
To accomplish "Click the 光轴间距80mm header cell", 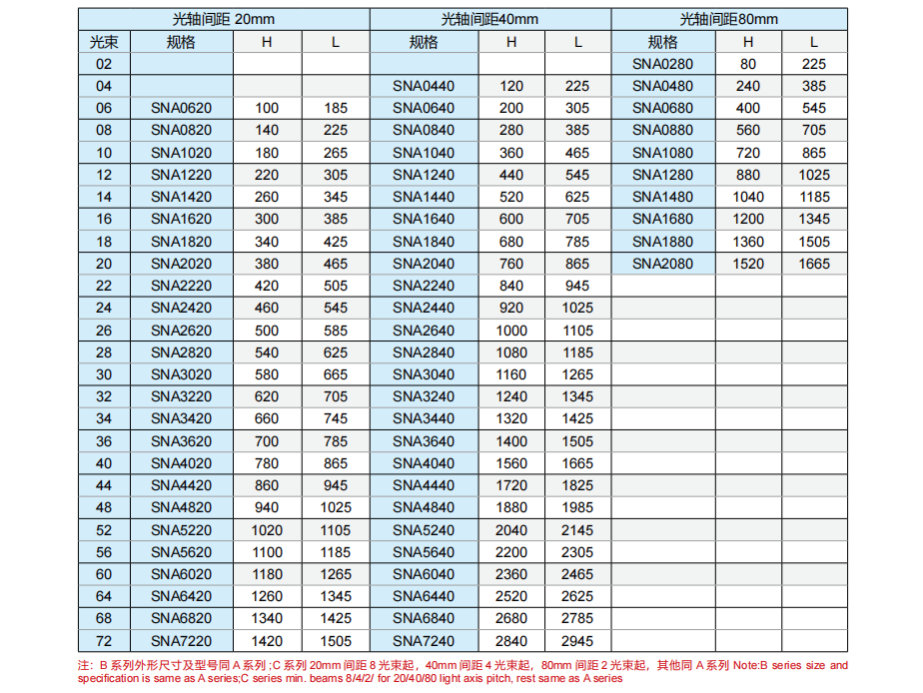I will (x=728, y=19).
